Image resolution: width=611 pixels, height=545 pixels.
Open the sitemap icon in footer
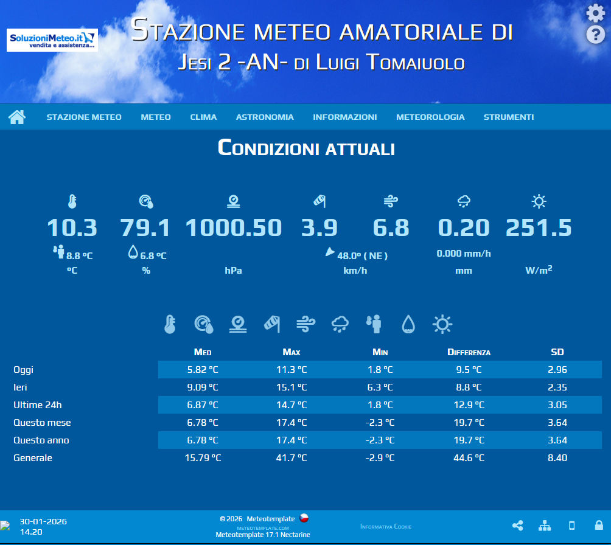click(x=545, y=526)
